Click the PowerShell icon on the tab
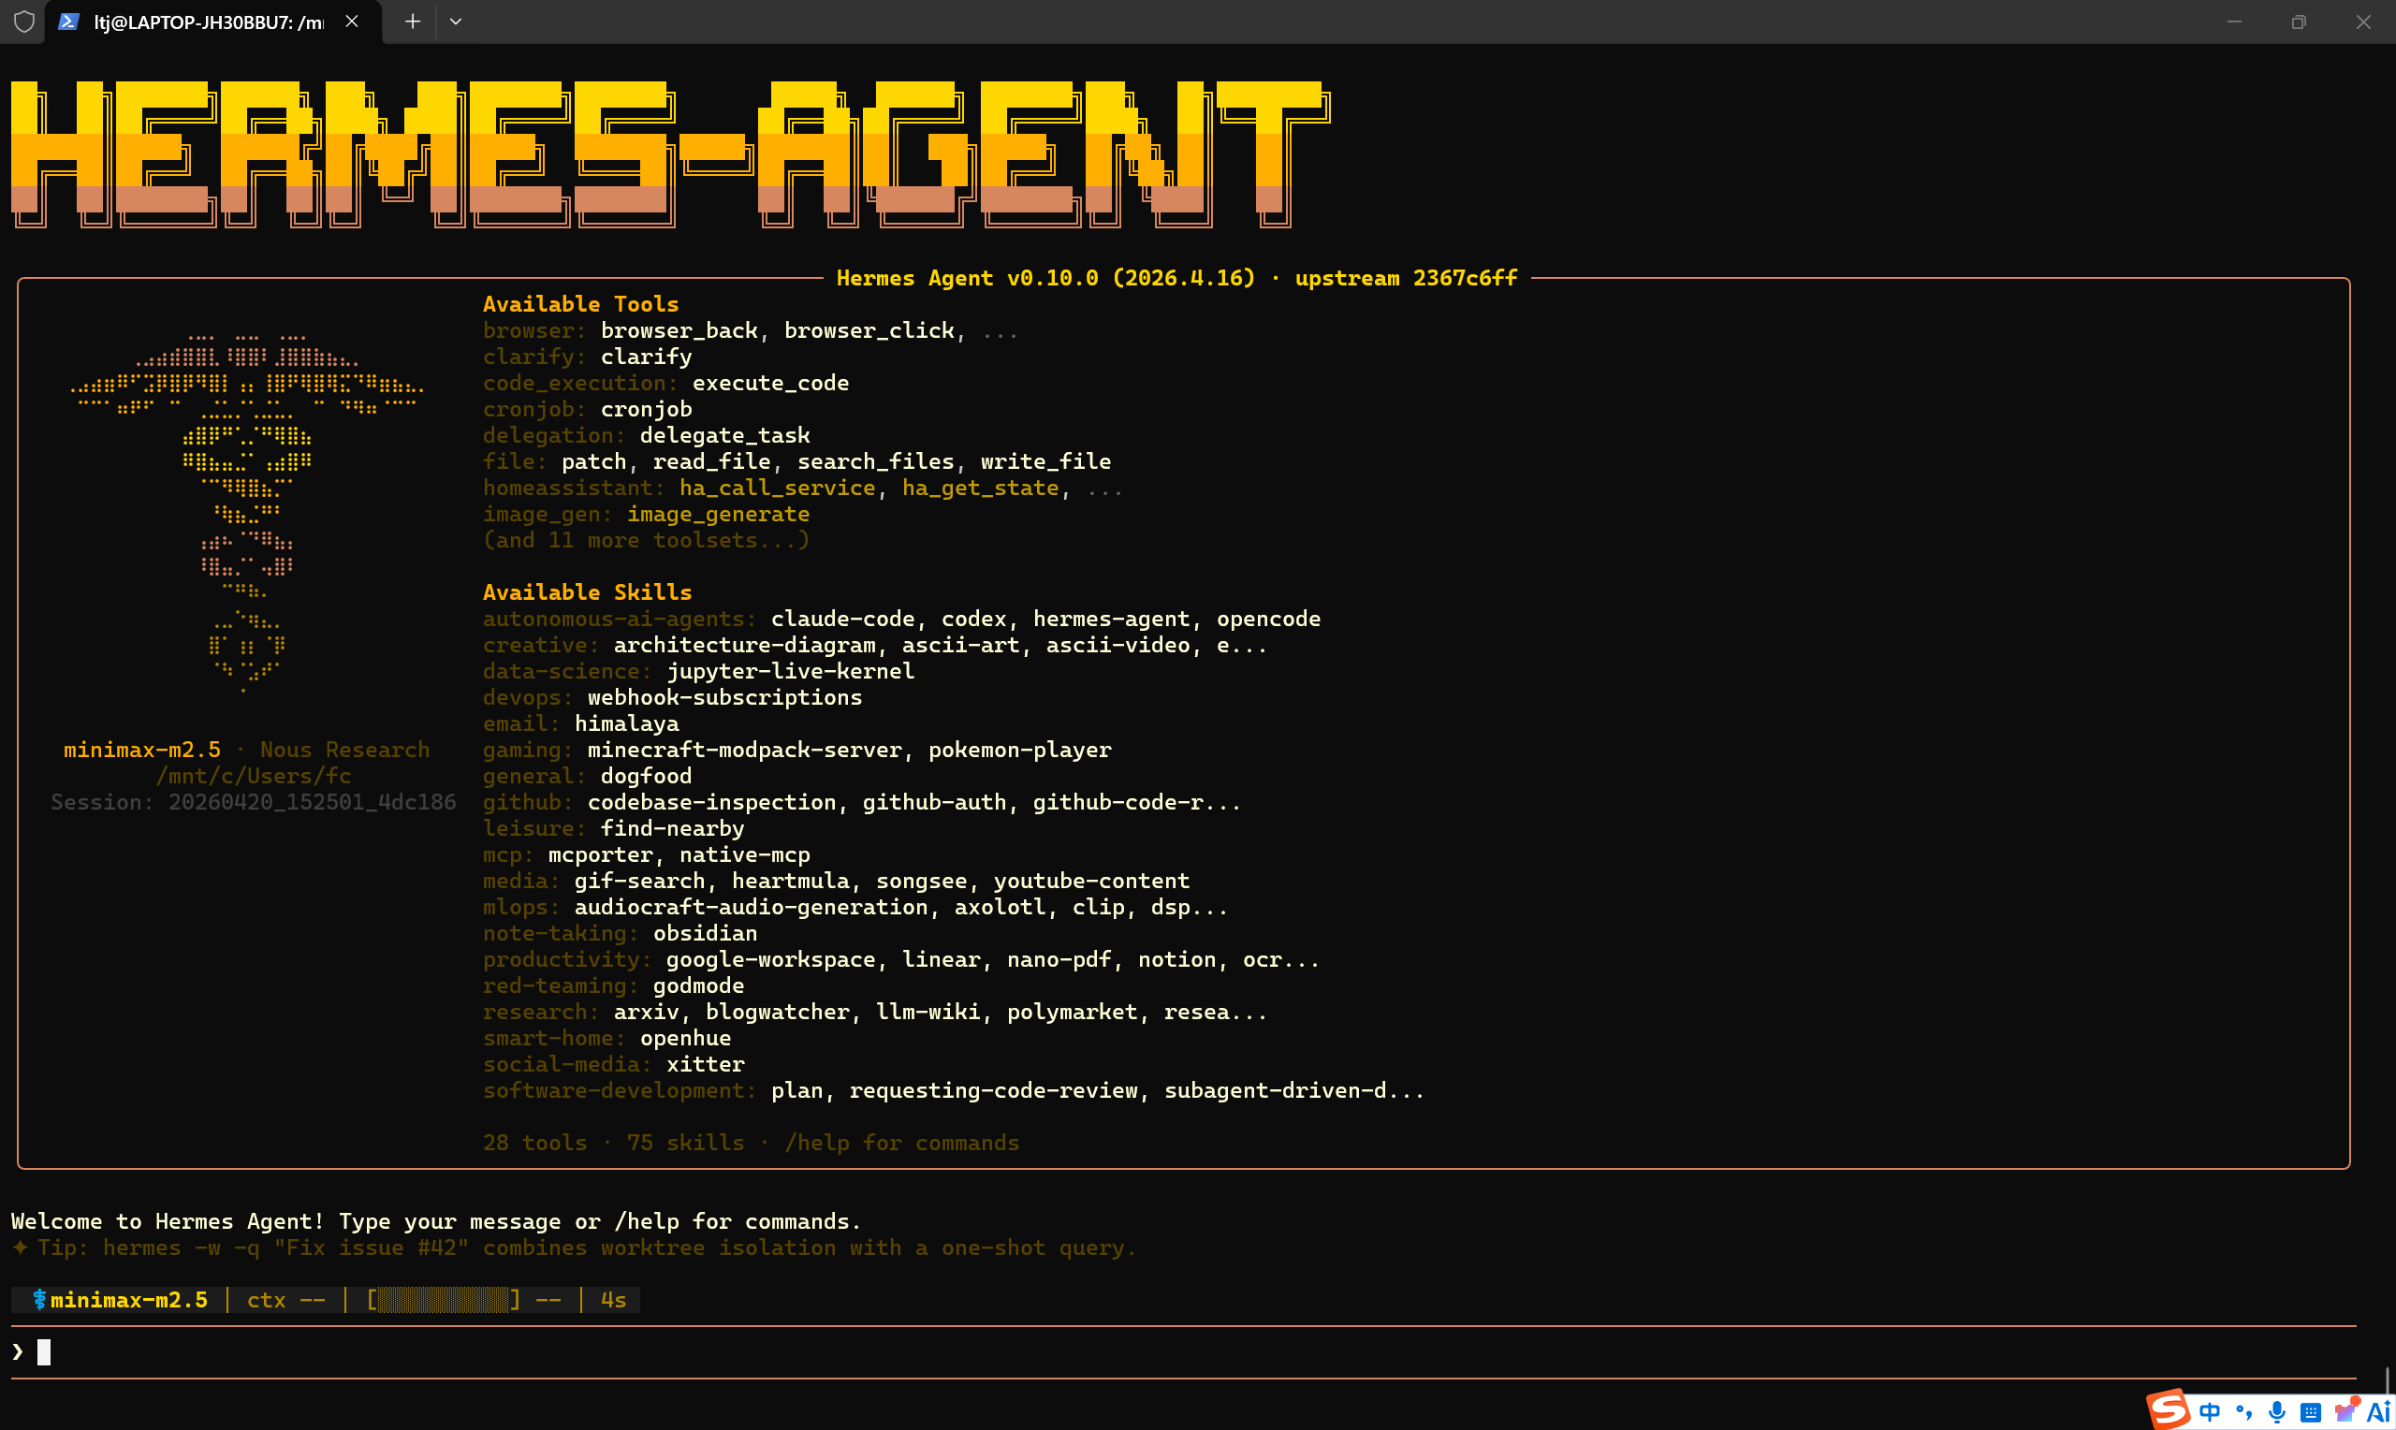This screenshot has width=2396, height=1430. tap(68, 22)
